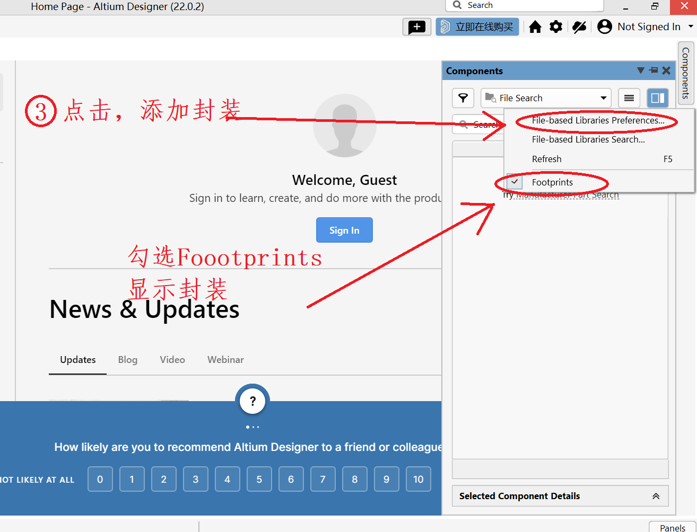Toggle the split view icon in Components panel

pos(657,97)
